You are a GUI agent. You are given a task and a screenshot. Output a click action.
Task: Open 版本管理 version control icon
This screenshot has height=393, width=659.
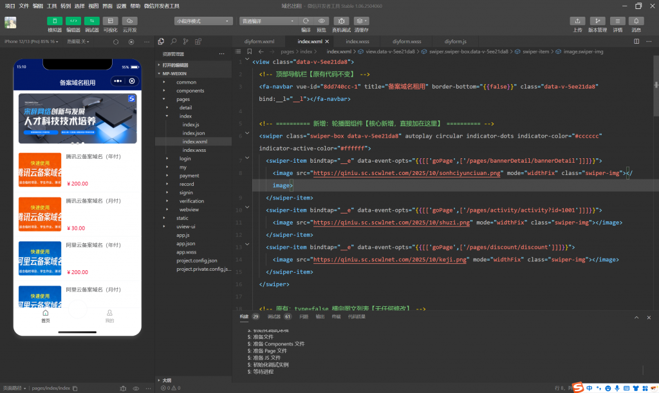pyautogui.click(x=597, y=21)
